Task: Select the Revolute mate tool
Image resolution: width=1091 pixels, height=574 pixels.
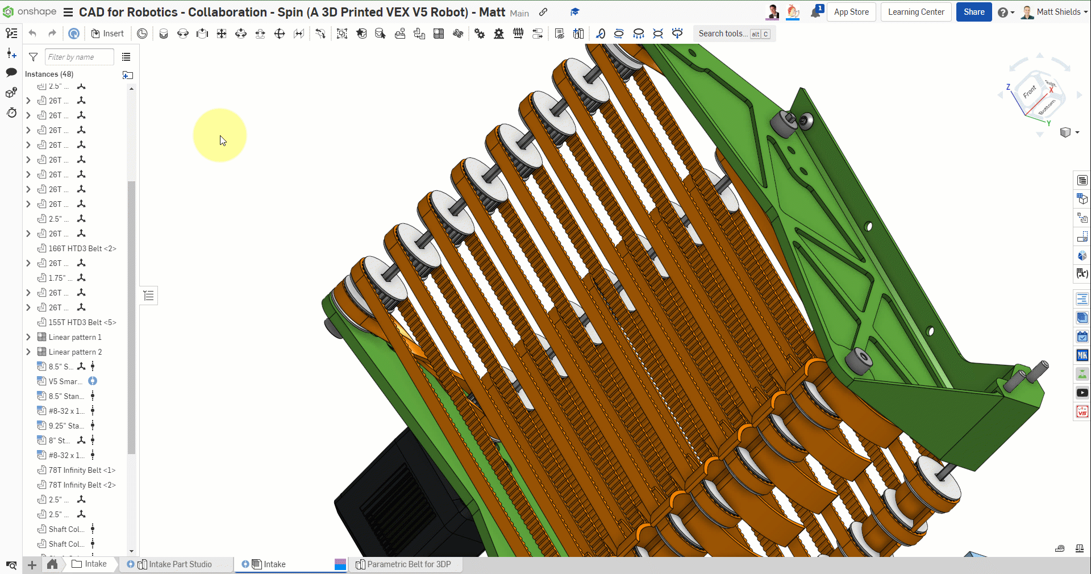Action: coord(183,34)
